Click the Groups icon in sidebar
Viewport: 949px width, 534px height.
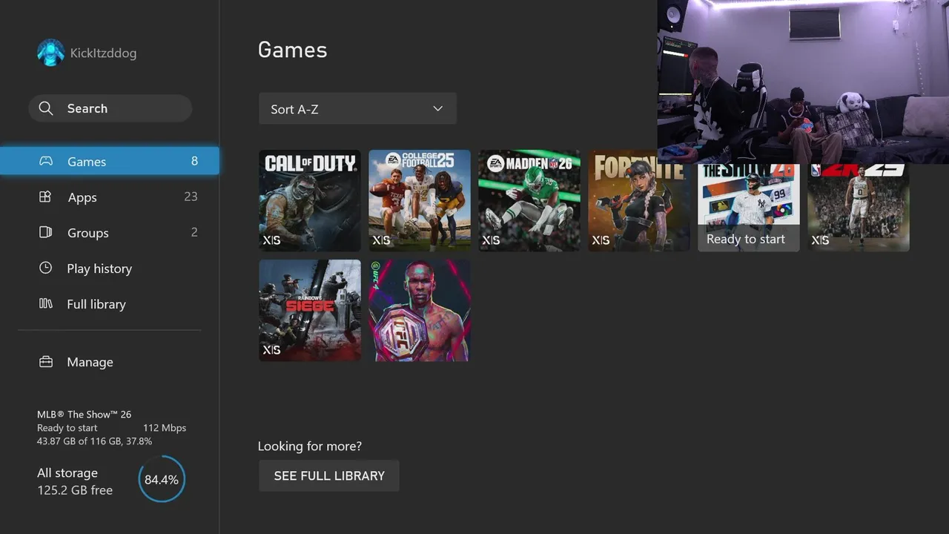(x=45, y=232)
